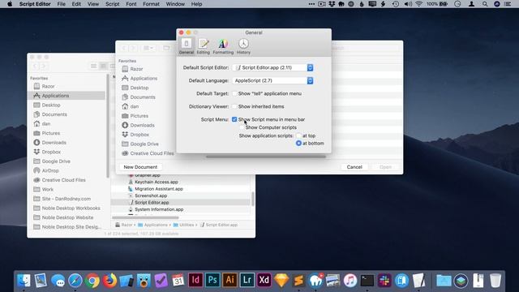Launch Adobe XD from the Dock

264,281
